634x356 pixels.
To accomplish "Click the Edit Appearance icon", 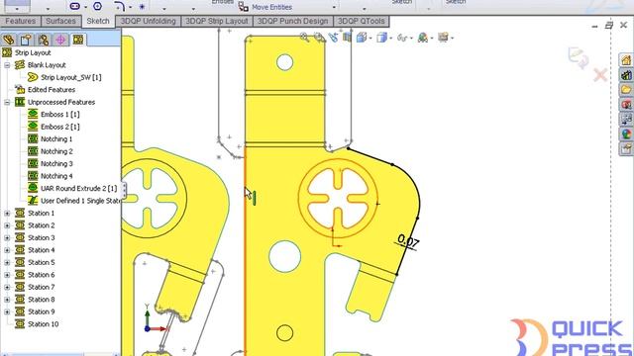I will point(423,38).
